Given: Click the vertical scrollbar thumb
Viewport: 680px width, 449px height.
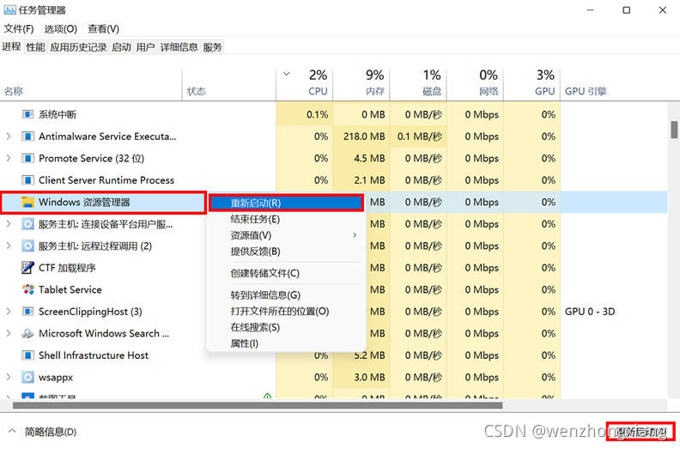Looking at the screenshot, I should (x=674, y=130).
